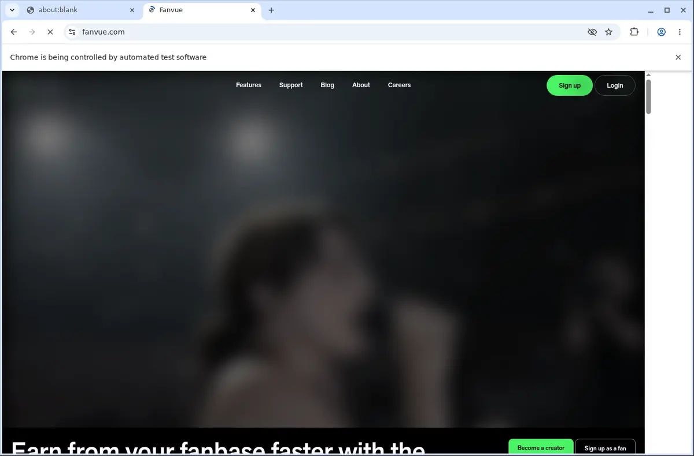Open the About nav link
The height and width of the screenshot is (456, 694).
tap(361, 85)
